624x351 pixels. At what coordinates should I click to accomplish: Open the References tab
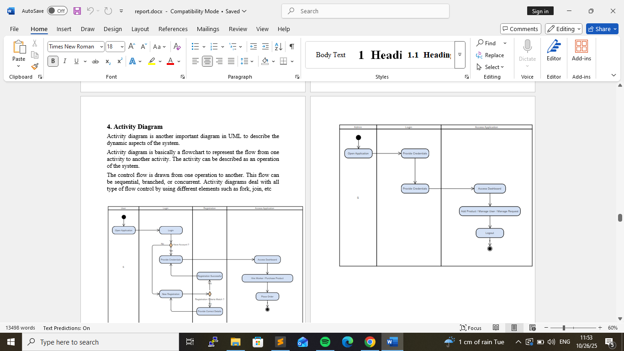(173, 29)
